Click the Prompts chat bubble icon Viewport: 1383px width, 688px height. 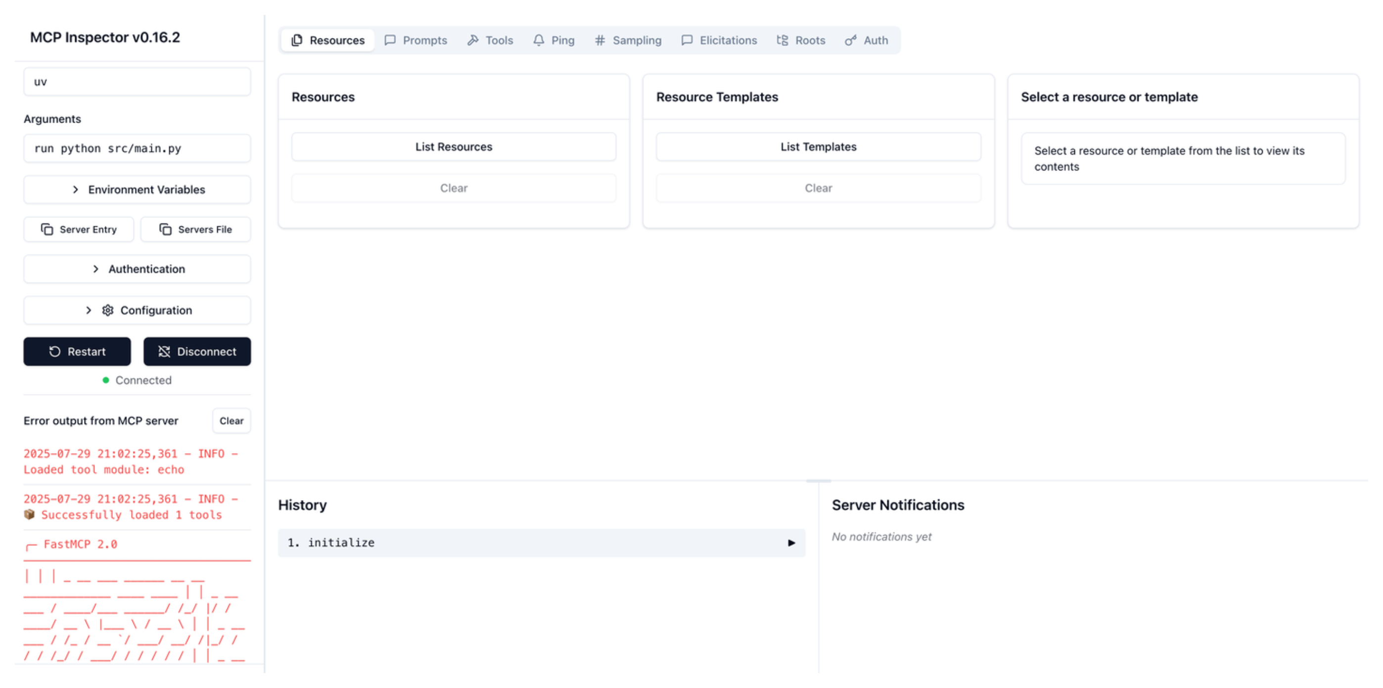[390, 40]
